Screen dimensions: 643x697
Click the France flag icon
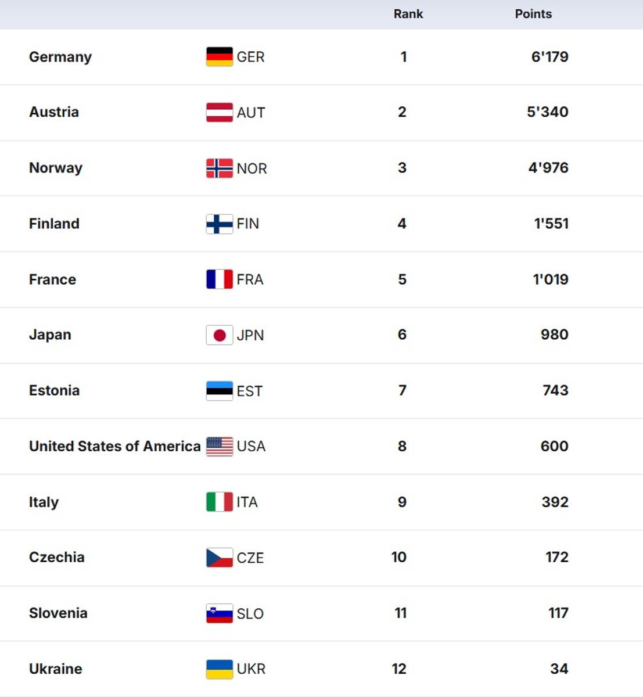click(x=220, y=279)
